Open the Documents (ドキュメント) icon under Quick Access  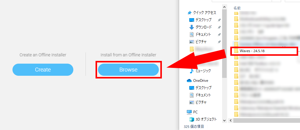(192, 35)
